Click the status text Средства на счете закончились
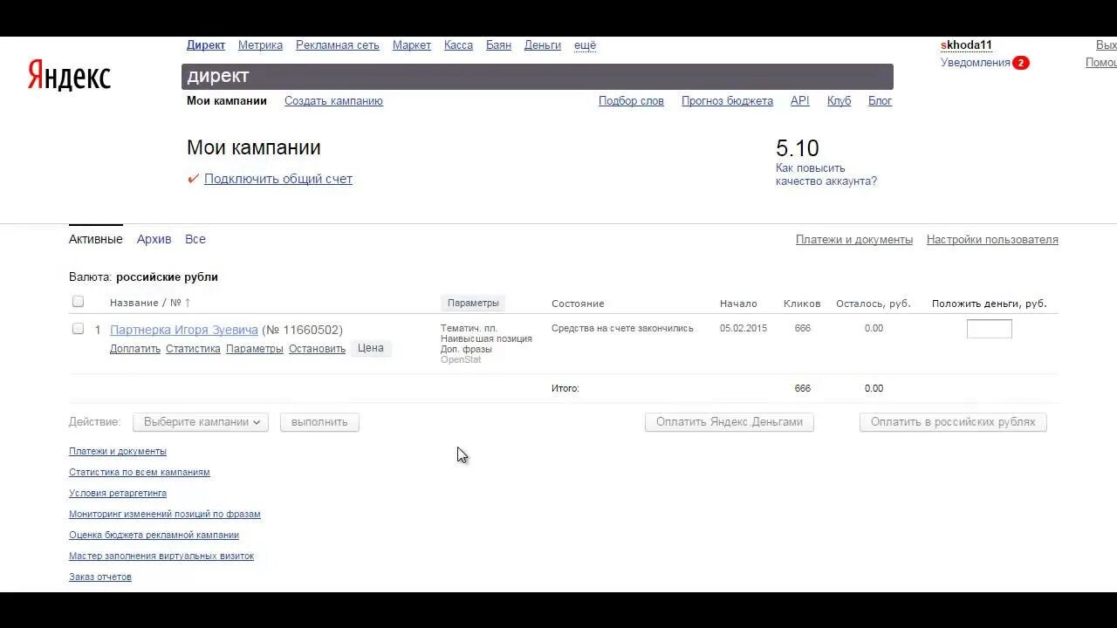The image size is (1117, 628). point(622,329)
